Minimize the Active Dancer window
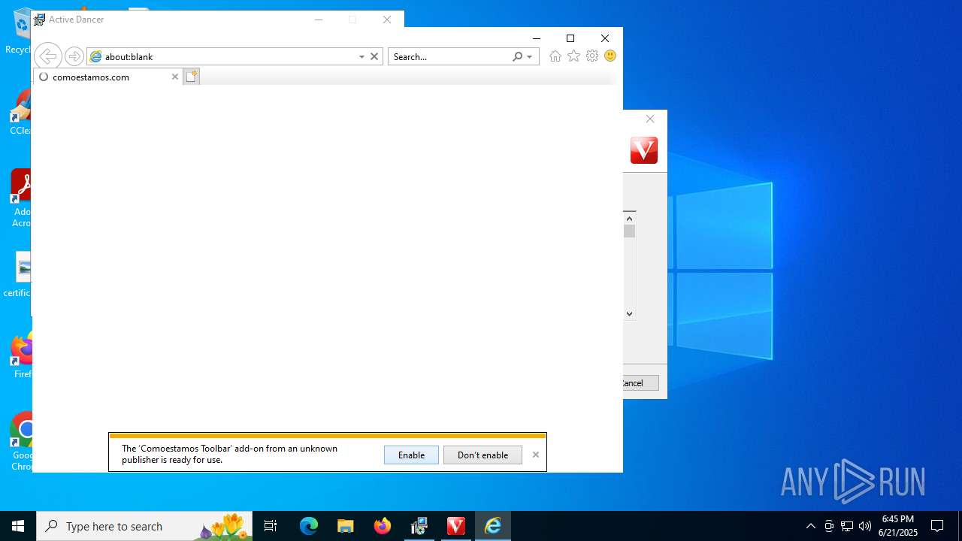The width and height of the screenshot is (962, 541). [319, 20]
